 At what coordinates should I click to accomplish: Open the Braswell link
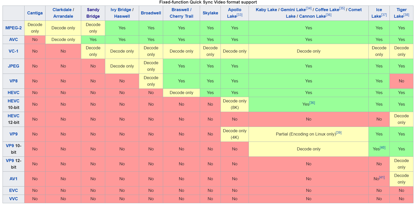click(180, 10)
